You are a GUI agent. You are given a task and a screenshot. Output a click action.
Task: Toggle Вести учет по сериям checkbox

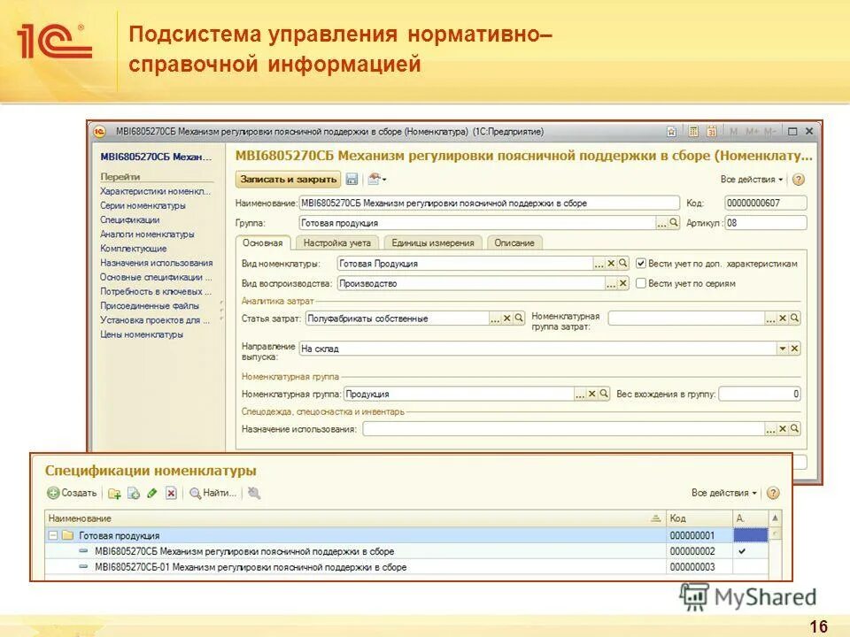pyautogui.click(x=641, y=283)
